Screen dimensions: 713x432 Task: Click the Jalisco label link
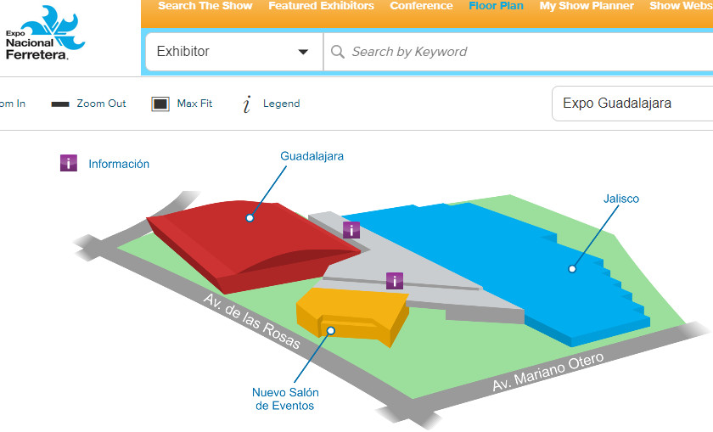click(x=620, y=199)
